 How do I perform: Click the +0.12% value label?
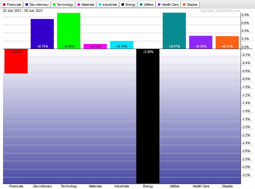(95, 46)
